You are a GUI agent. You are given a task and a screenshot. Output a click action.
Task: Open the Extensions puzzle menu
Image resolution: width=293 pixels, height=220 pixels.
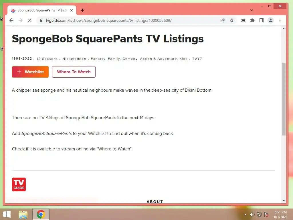(252, 20)
